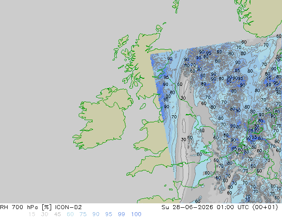
Task: Click the Isle of Man outline
Action: [x=143, y=106]
